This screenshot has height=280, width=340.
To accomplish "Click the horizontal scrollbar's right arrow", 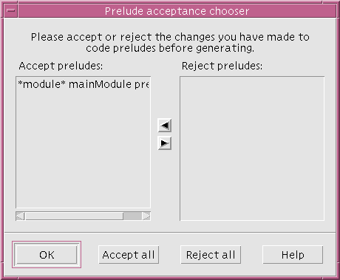I will pos(146,216).
